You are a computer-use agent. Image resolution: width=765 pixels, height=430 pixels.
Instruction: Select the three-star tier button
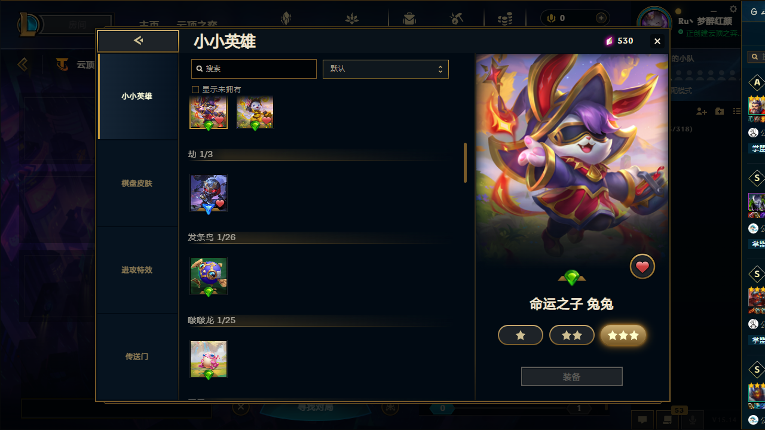click(x=623, y=336)
